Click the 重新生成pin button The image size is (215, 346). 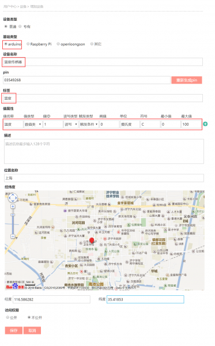point(187,80)
